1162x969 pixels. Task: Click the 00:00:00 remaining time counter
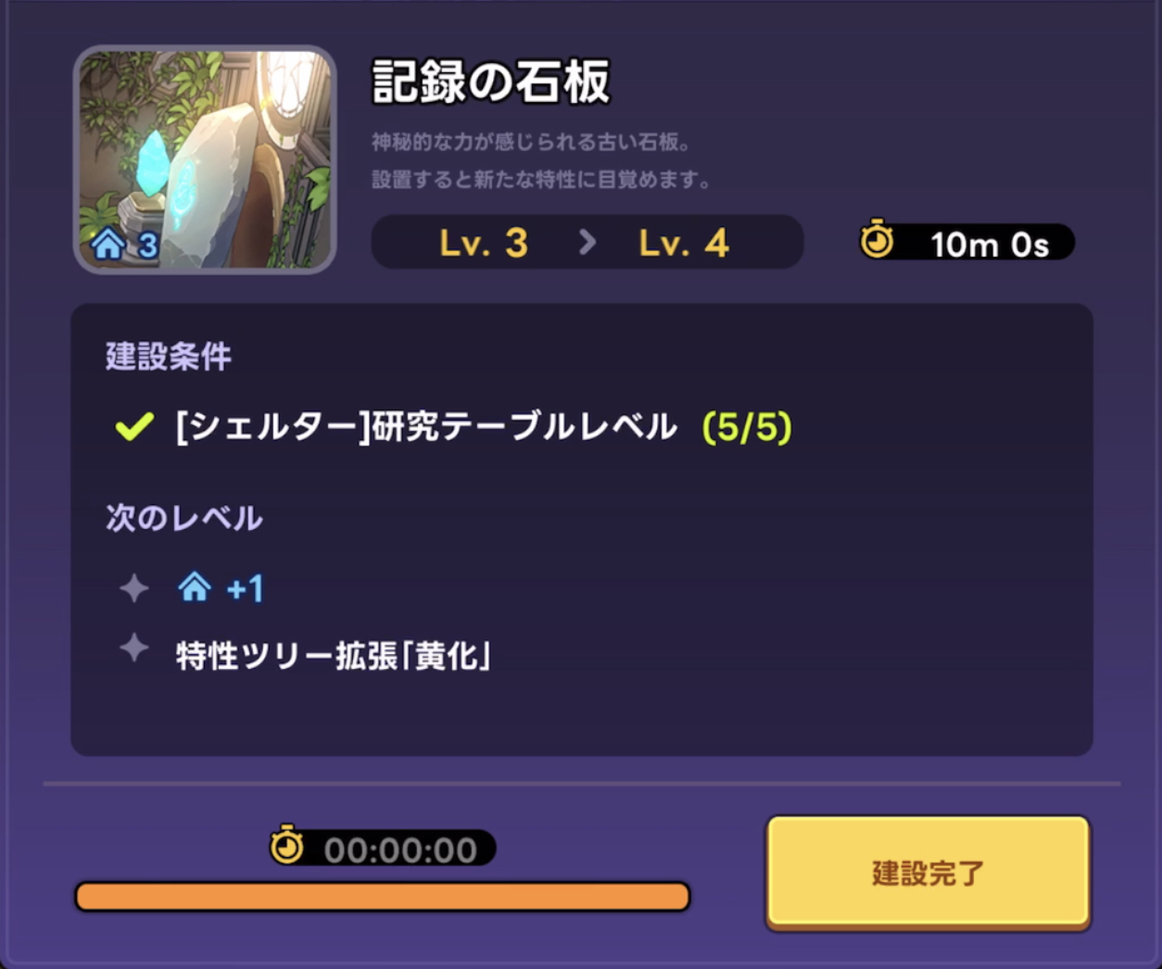400,849
